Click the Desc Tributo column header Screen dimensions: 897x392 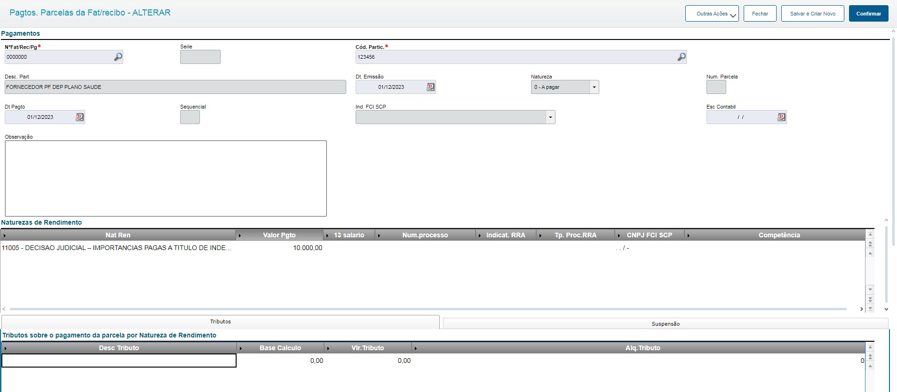(x=119, y=348)
